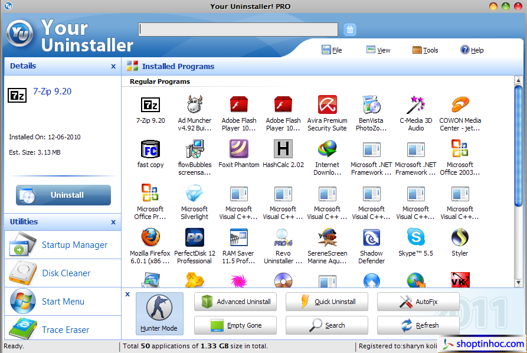Image resolution: width=527 pixels, height=353 pixels.
Task: Open the Tools menu
Action: point(425,50)
